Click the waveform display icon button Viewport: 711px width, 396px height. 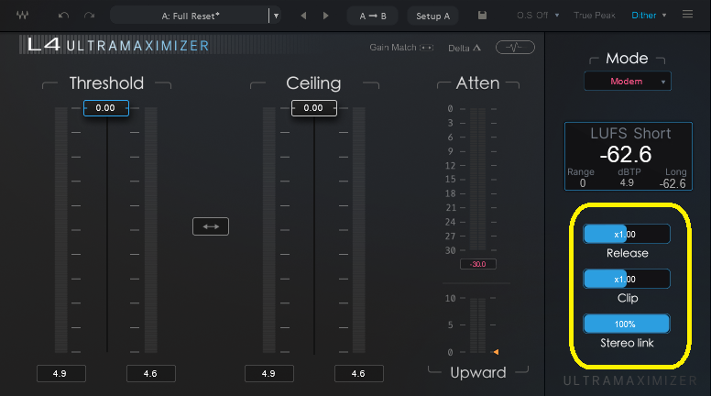(515, 47)
